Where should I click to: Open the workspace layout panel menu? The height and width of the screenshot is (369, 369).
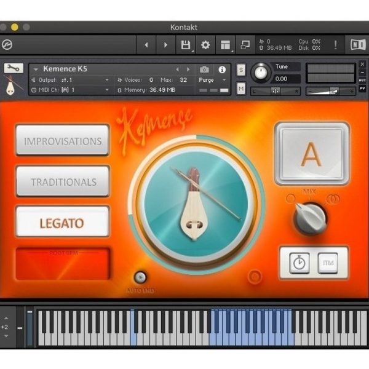click(225, 45)
